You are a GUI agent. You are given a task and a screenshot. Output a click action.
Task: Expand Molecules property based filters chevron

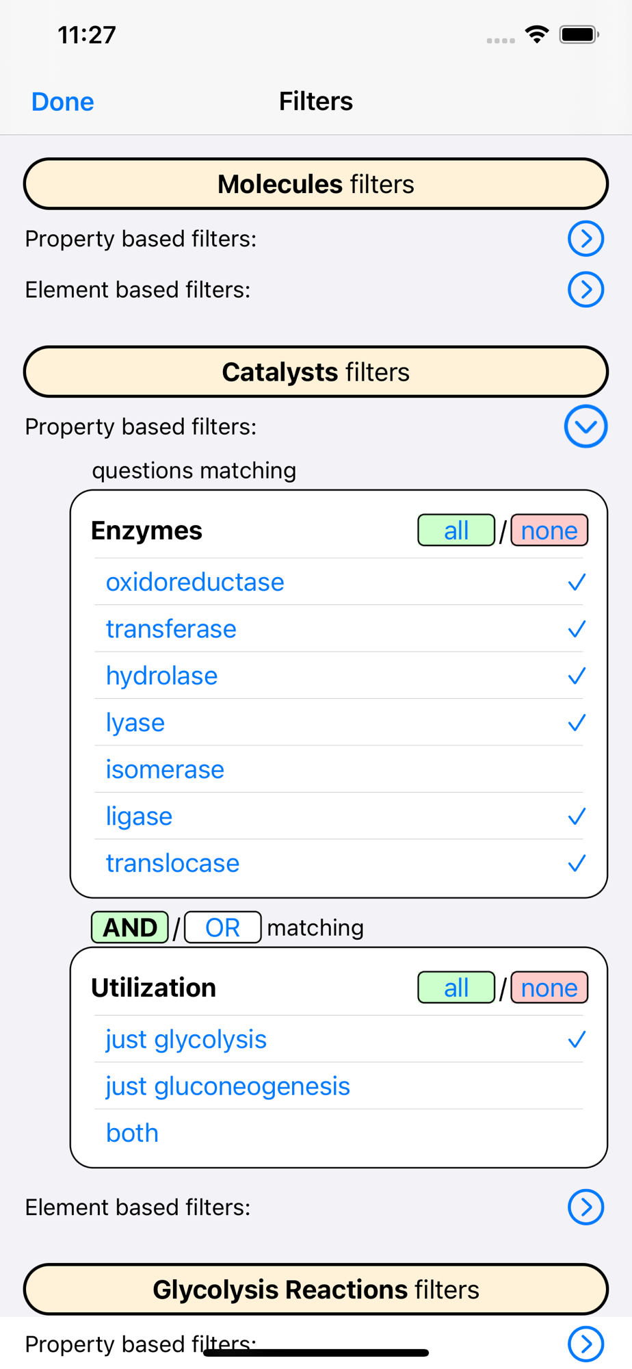click(585, 238)
